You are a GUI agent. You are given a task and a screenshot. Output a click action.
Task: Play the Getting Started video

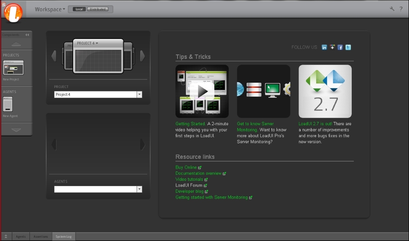point(202,91)
